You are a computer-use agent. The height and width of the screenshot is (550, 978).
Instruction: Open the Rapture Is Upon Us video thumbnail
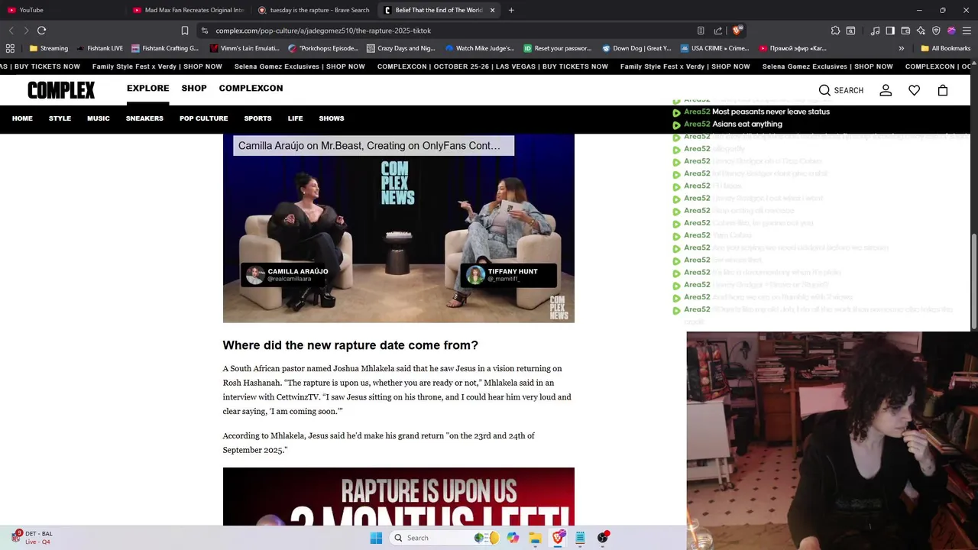point(398,497)
